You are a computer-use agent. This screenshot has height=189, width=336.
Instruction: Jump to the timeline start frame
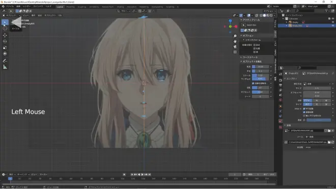click(x=132, y=174)
